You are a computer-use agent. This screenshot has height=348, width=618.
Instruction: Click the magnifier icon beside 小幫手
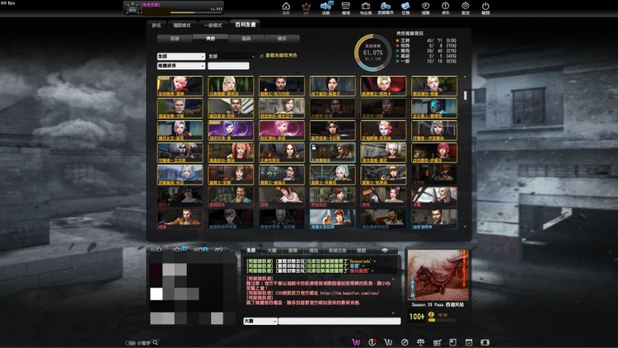pos(155,342)
